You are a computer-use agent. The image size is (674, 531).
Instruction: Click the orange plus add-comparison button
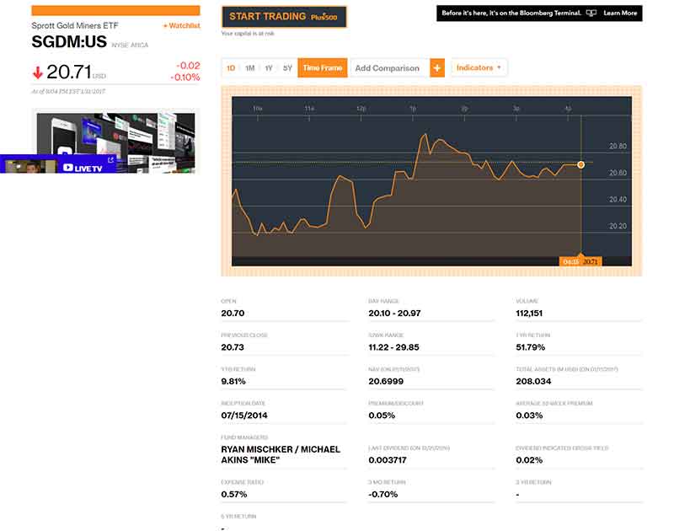coord(437,68)
